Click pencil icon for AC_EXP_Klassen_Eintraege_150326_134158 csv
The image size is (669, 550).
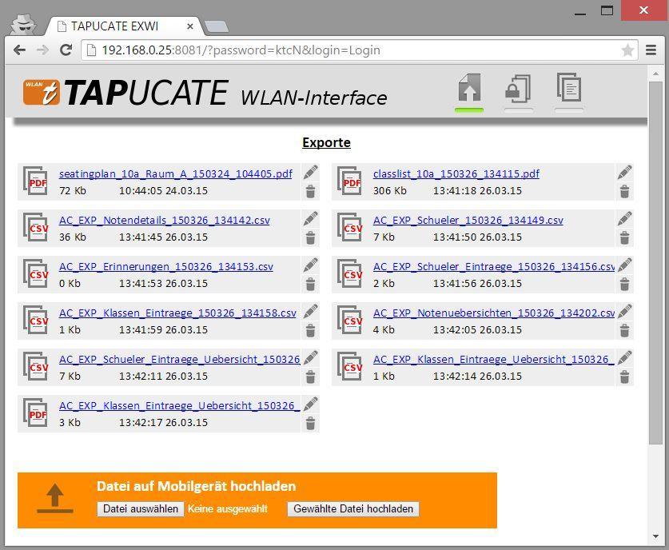coord(310,312)
